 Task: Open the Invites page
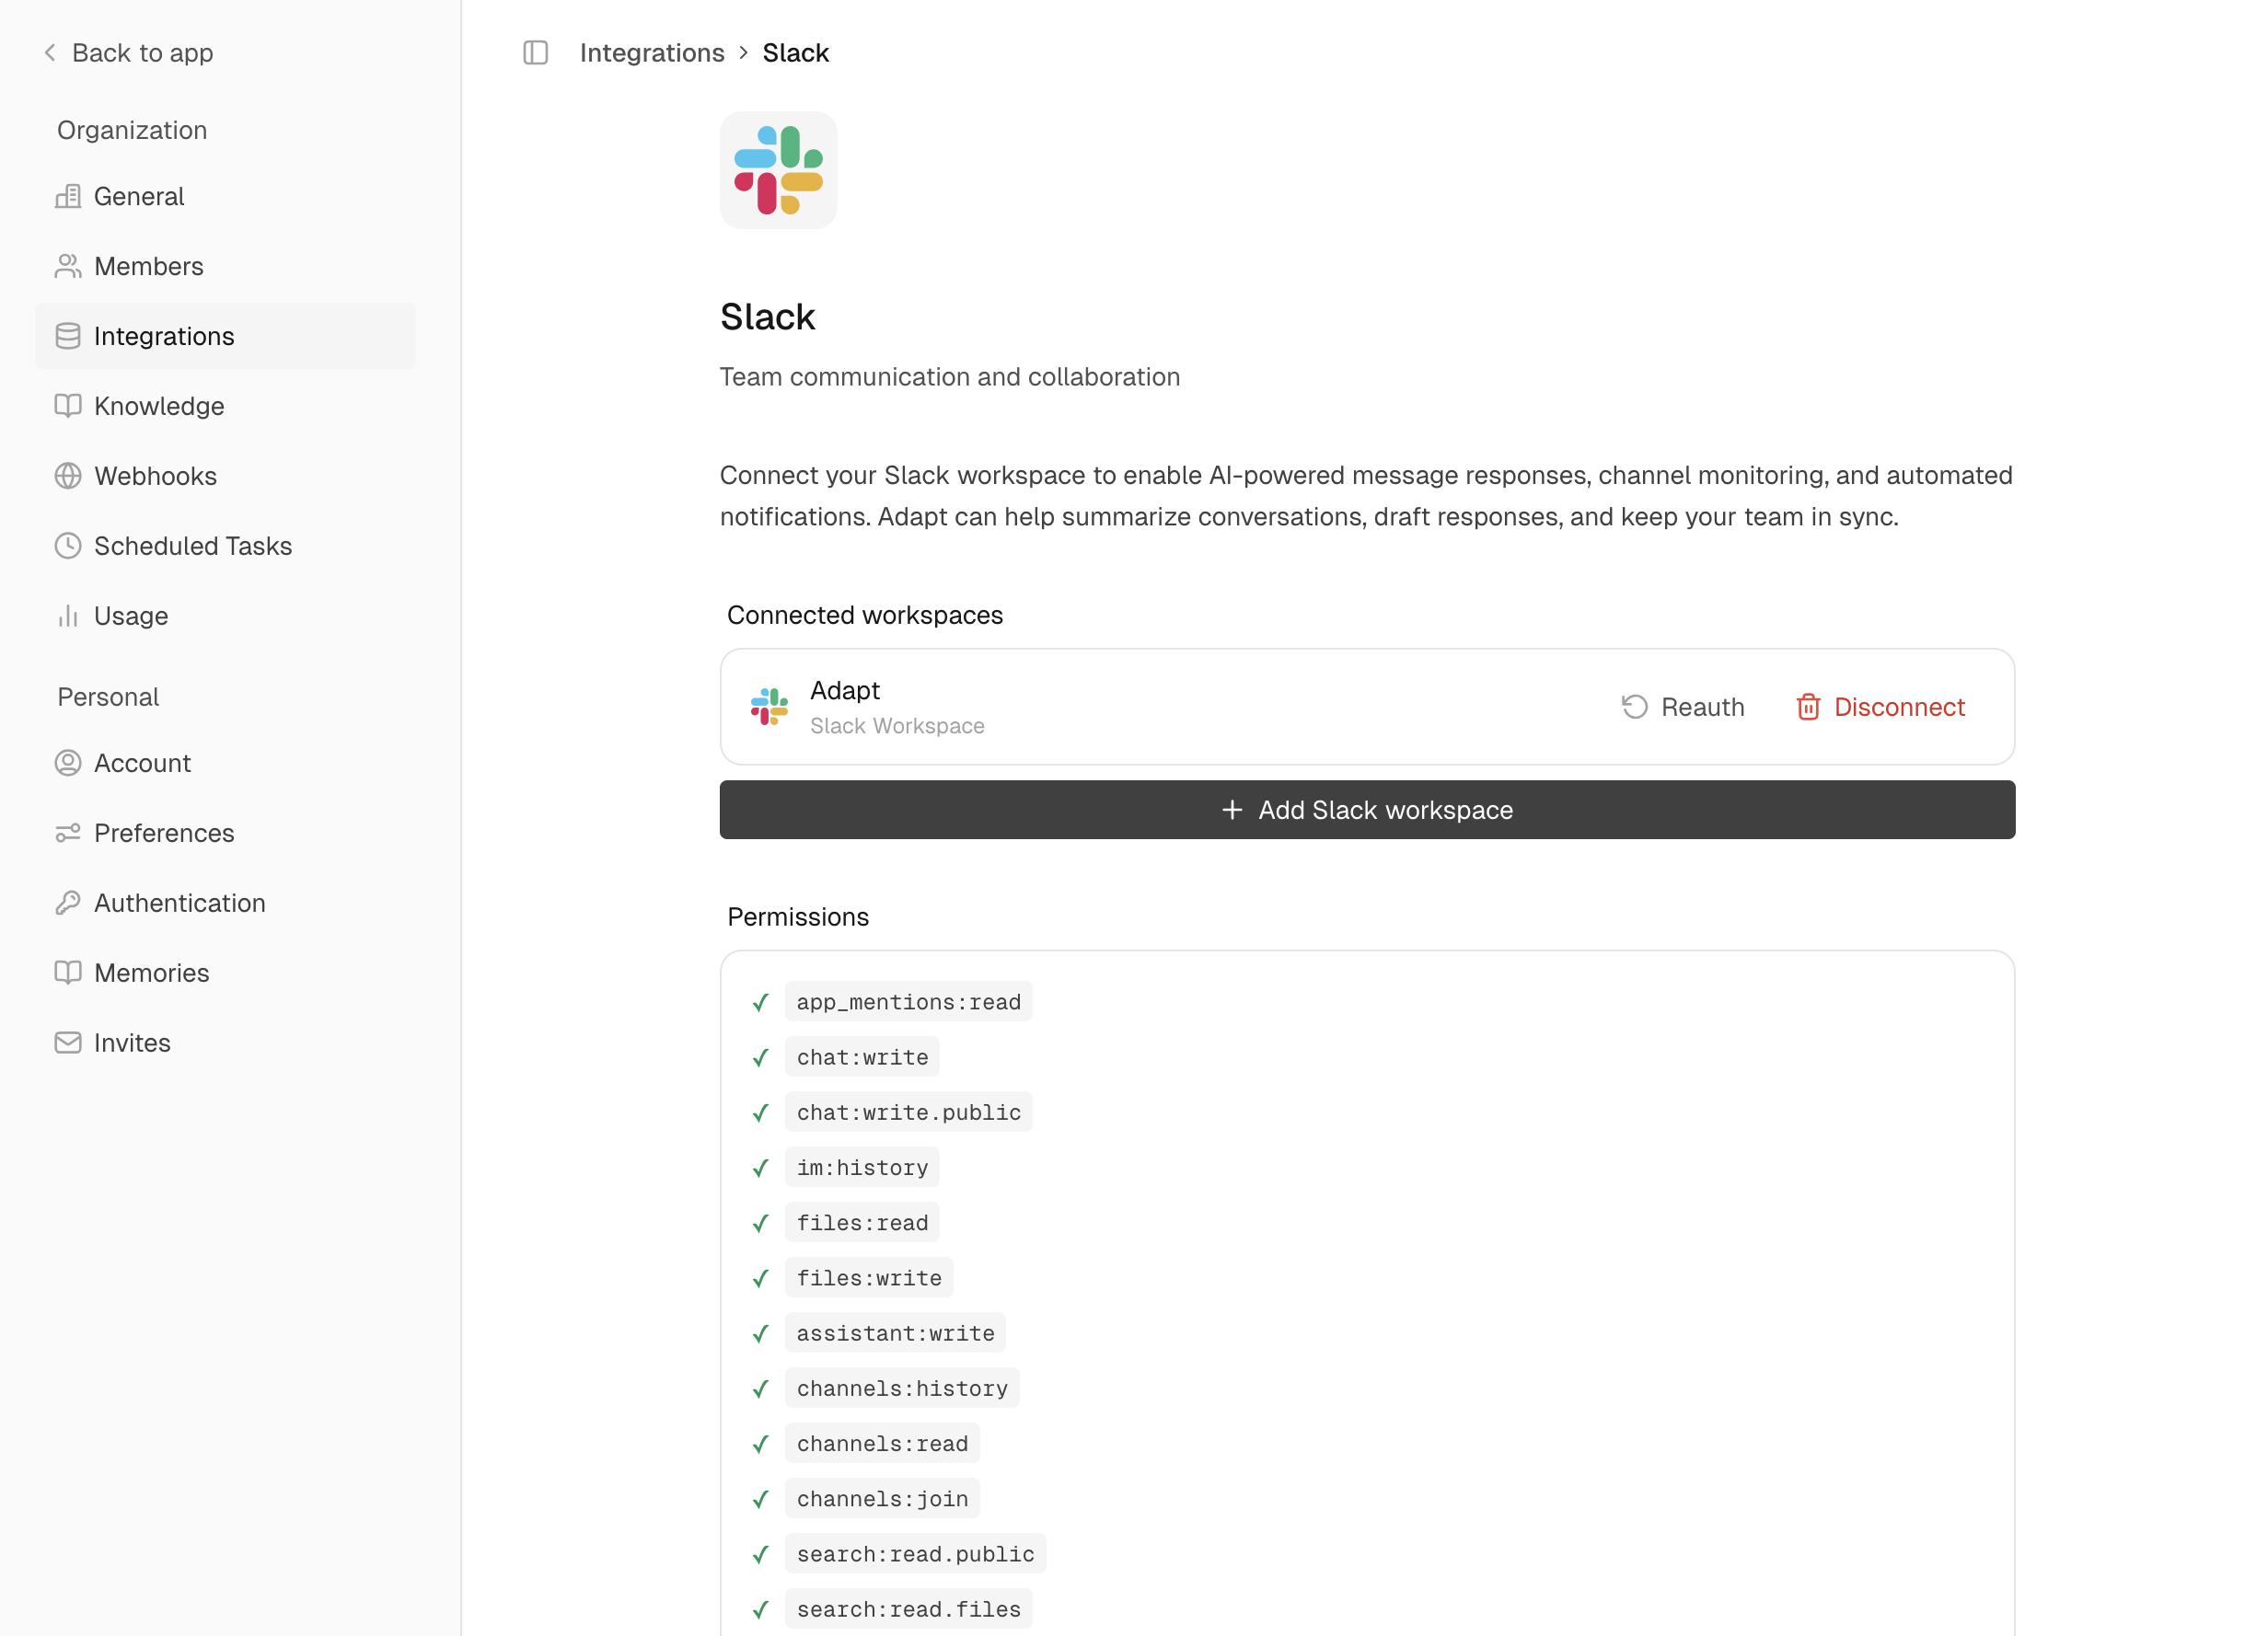coord(225,1043)
